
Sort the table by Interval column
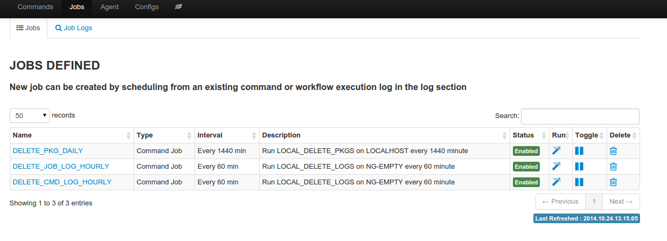(227, 135)
